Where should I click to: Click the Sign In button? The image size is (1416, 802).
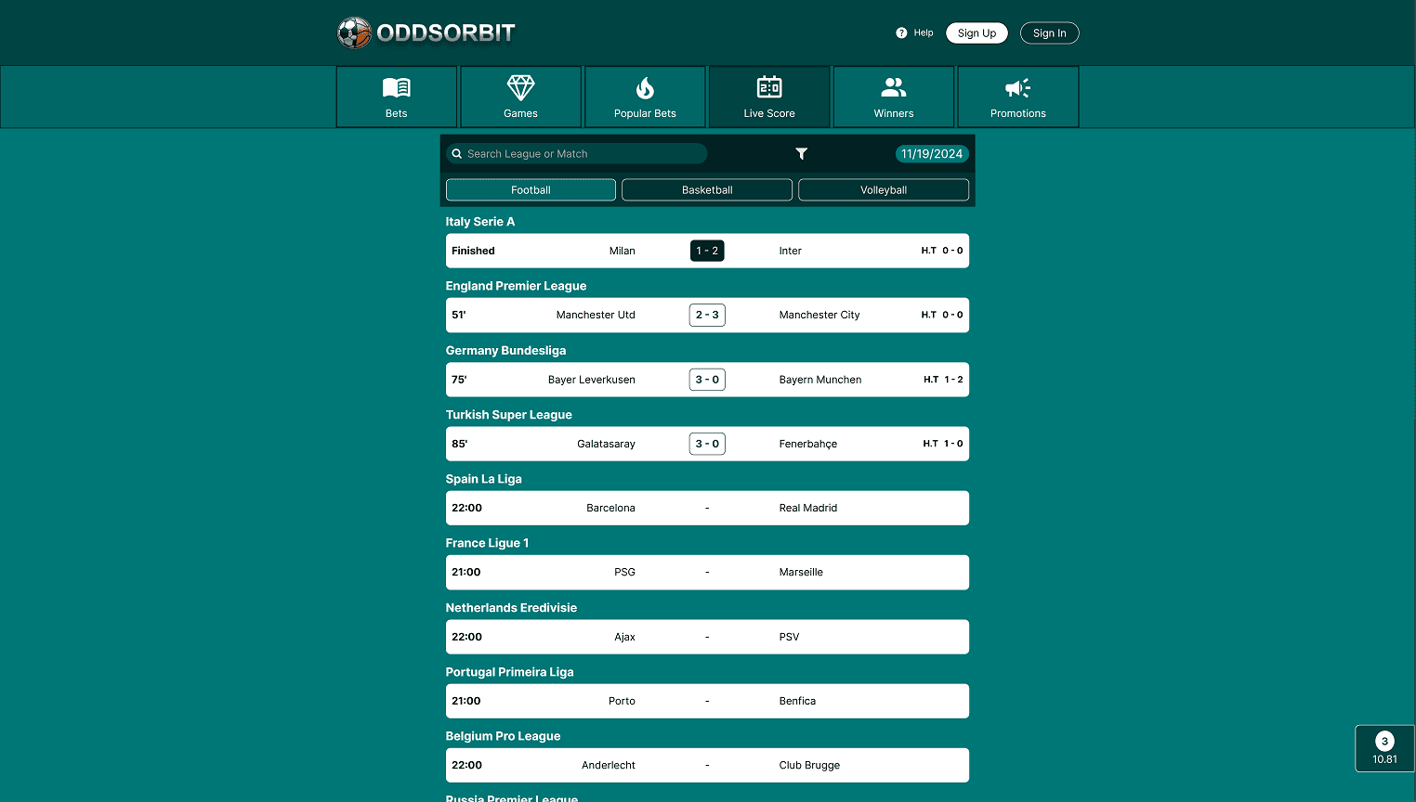(1050, 32)
